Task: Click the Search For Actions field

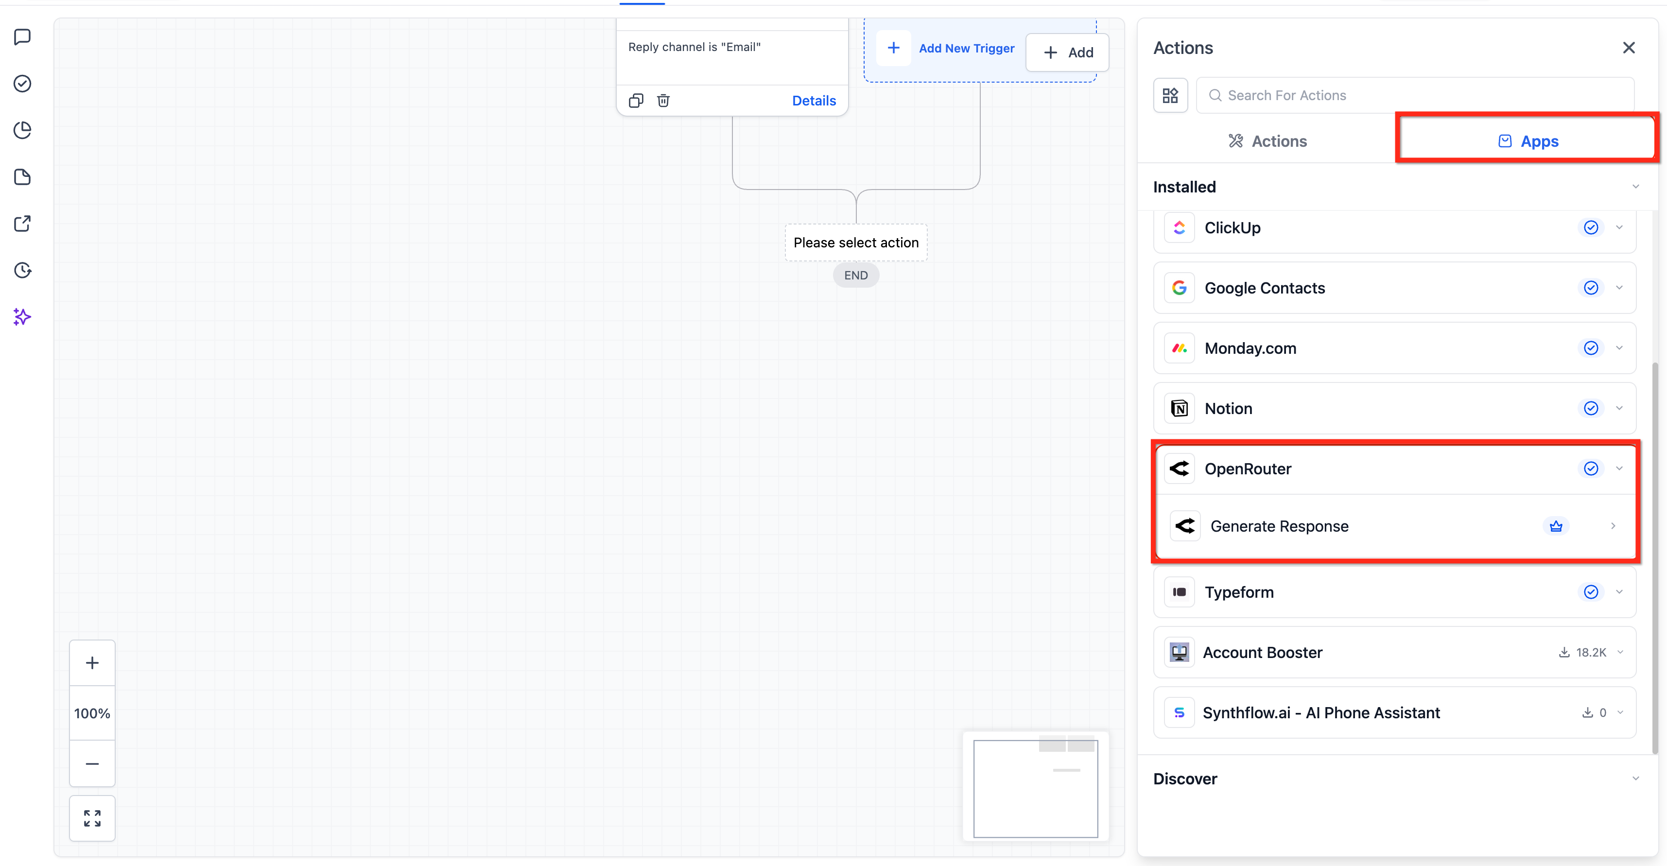Action: tap(1415, 96)
